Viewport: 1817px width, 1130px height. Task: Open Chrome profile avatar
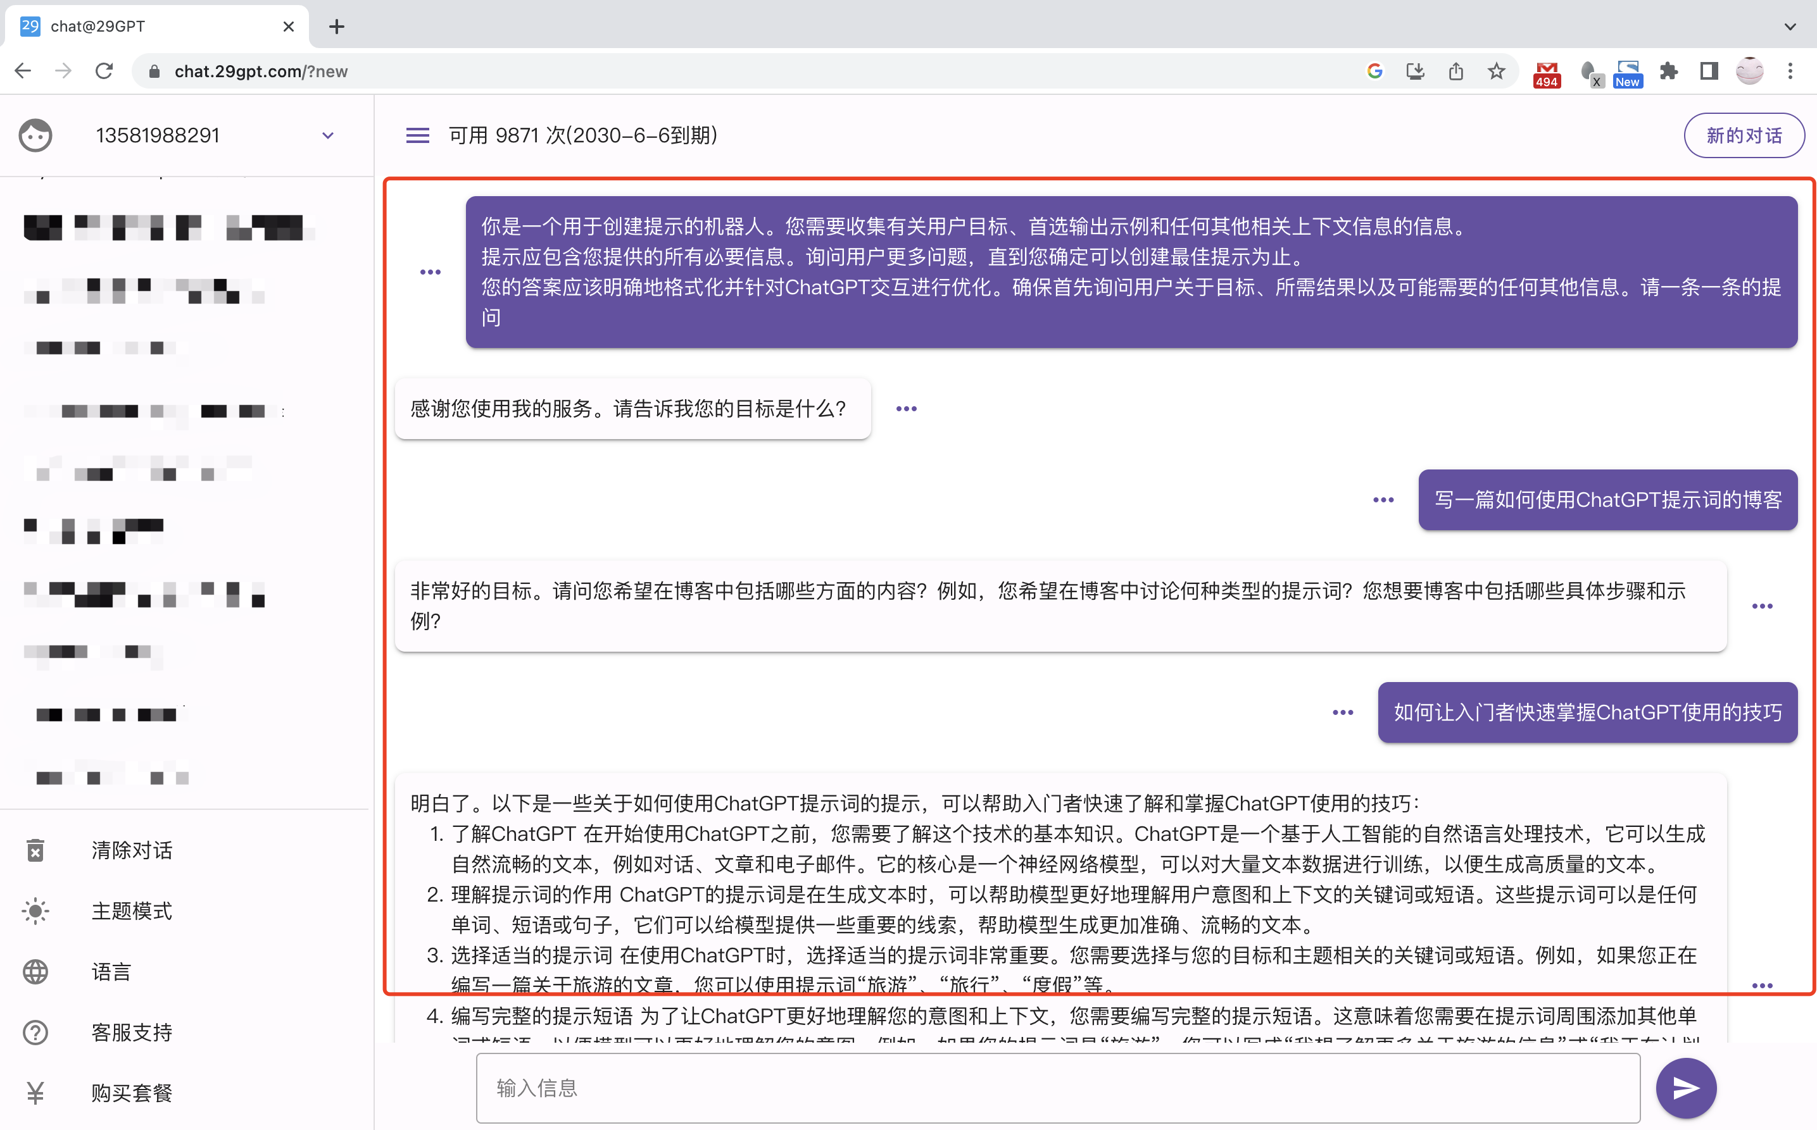click(x=1750, y=71)
